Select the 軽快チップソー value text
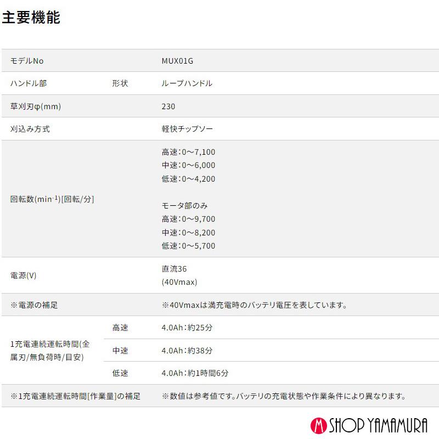This screenshot has width=439, height=439. click(186, 129)
